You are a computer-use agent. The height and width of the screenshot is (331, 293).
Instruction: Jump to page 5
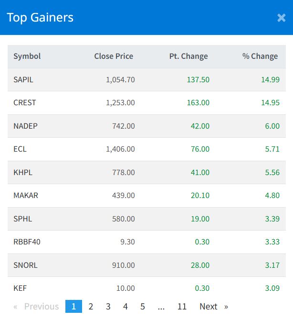coord(143,306)
